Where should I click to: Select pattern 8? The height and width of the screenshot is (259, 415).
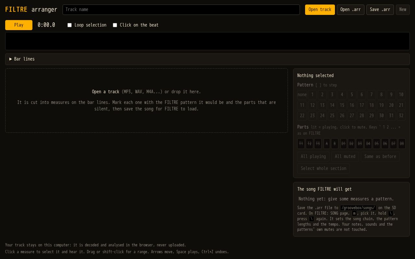(x=381, y=95)
